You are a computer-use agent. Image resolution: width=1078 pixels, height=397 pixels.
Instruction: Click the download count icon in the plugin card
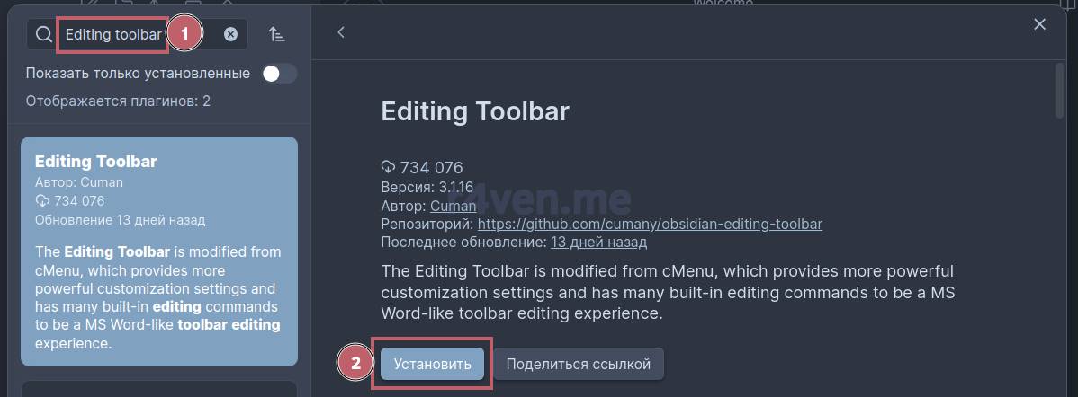click(x=42, y=200)
